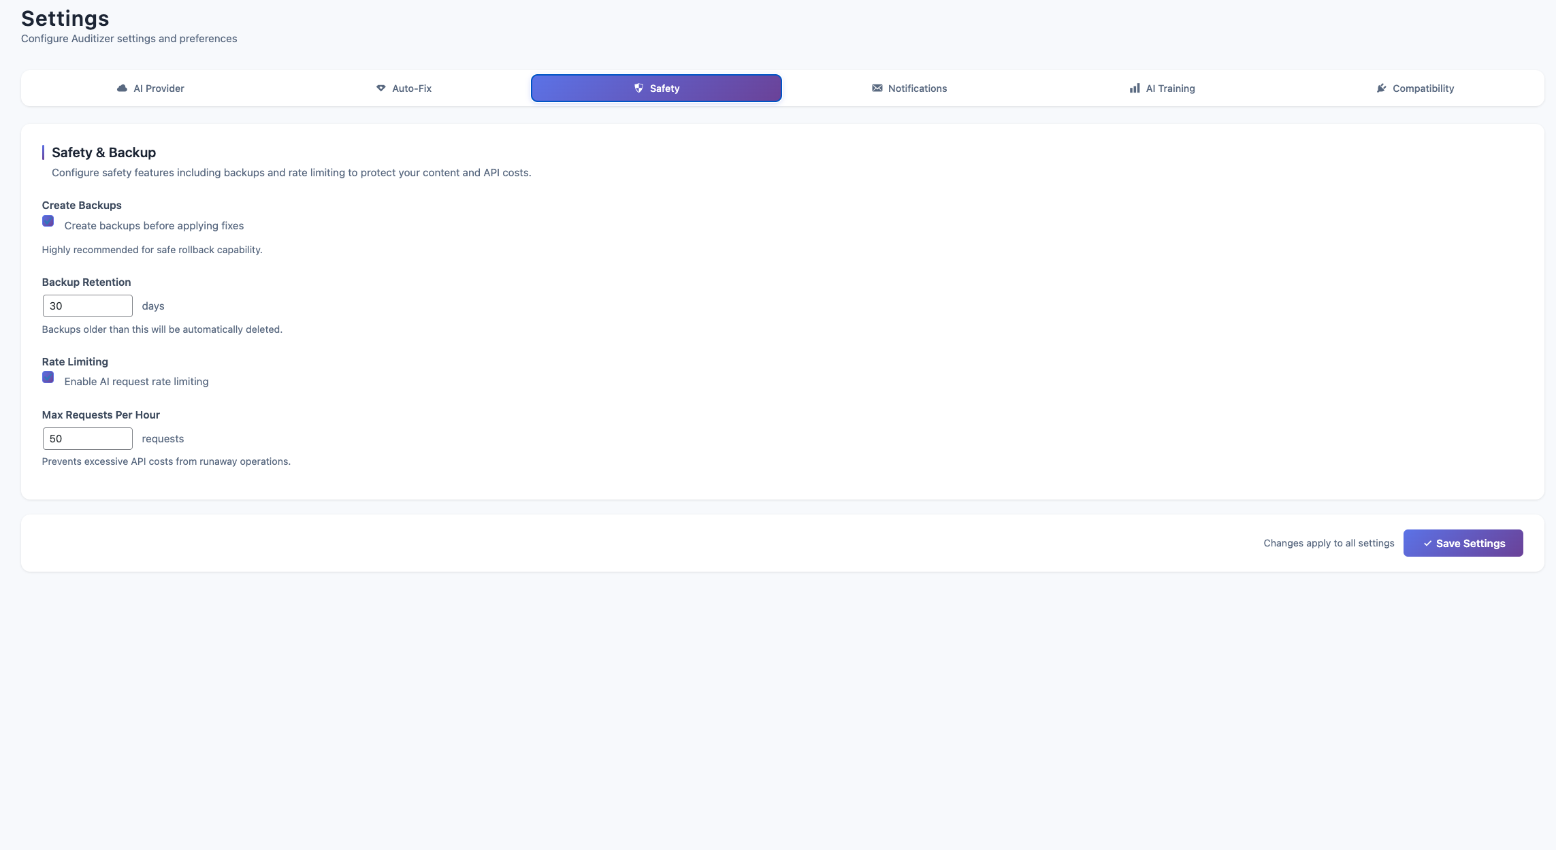Click 'Create backups before applying fixes' label
Viewport: 1556px width, 850px height.
(154, 226)
